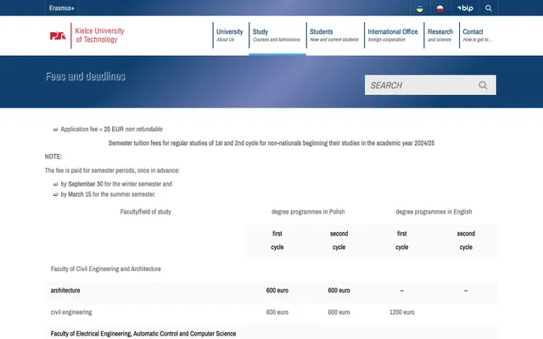Click first cycle header under English programmes
This screenshot has width=543, height=339.
[401, 240]
